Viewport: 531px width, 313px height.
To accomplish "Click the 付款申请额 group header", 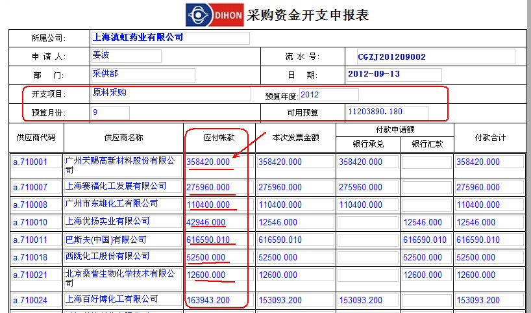I will tap(395, 130).
